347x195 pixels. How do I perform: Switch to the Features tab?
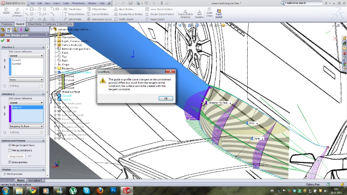[x=7, y=24]
